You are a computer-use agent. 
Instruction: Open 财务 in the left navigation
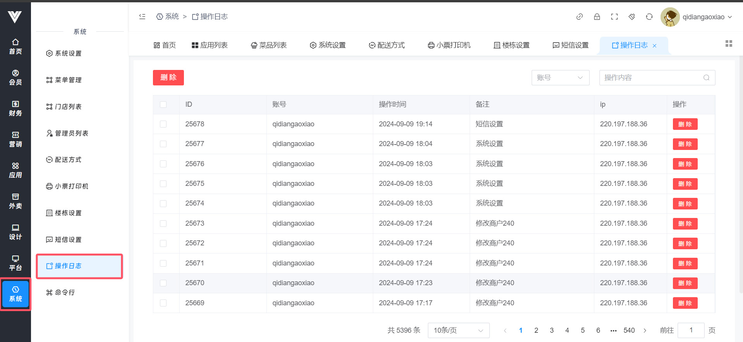15,108
